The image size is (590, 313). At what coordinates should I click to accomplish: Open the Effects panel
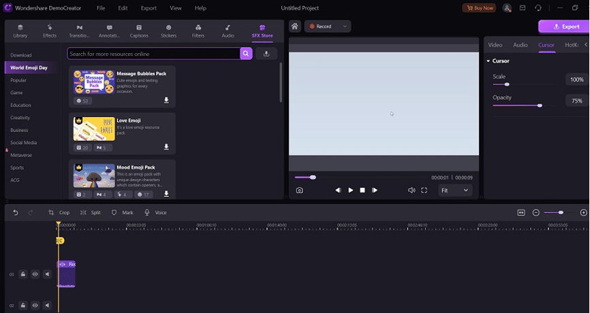pyautogui.click(x=50, y=31)
